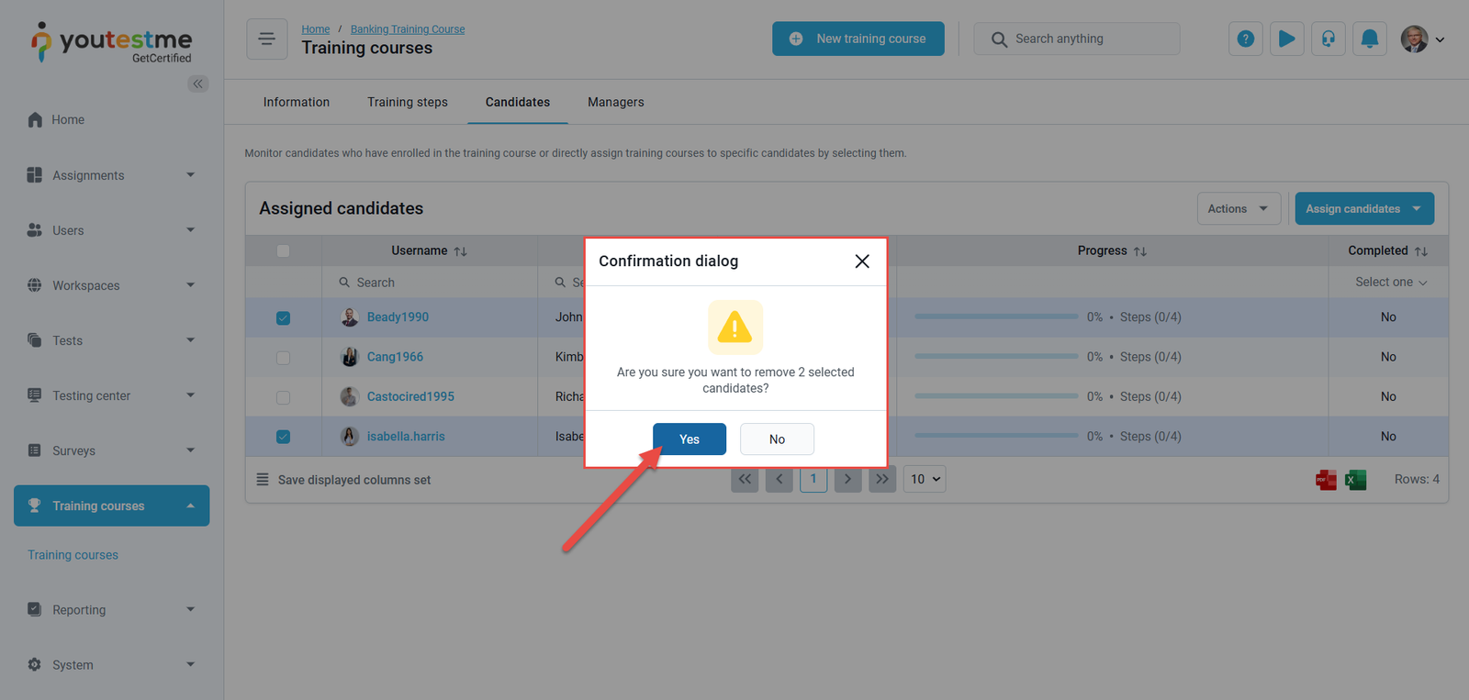Expand the Workspaces sidebar menu
The width and height of the screenshot is (1469, 700).
(x=191, y=284)
